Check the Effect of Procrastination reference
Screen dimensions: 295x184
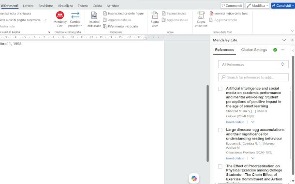point(220,166)
